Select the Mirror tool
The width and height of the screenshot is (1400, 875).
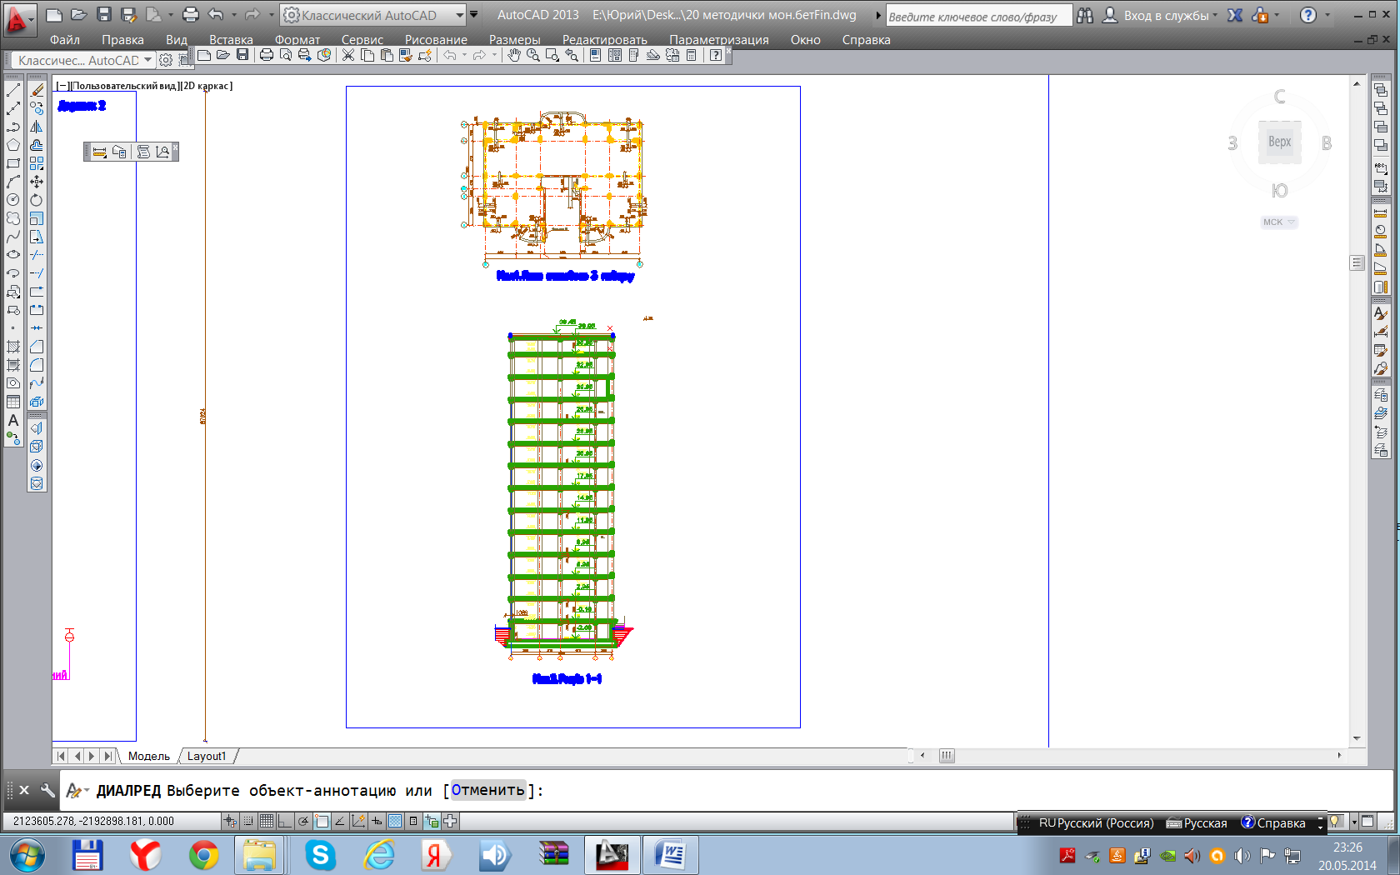tap(37, 127)
